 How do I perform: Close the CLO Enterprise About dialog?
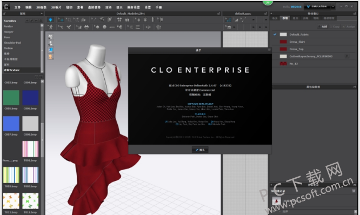tap(269, 50)
